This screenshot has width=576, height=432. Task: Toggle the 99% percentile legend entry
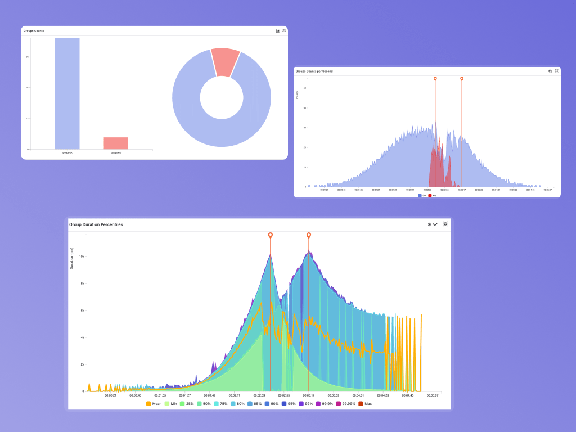coord(306,404)
